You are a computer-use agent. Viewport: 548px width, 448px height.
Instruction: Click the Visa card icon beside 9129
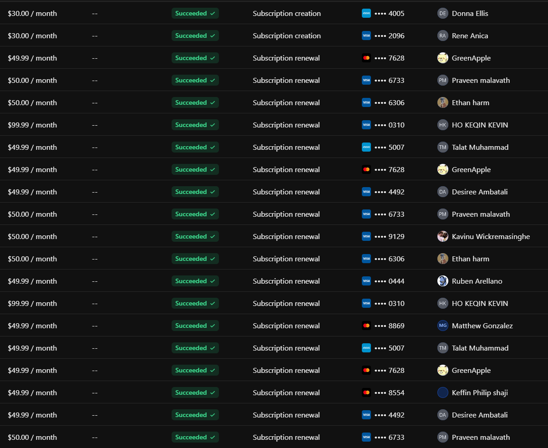tap(366, 237)
